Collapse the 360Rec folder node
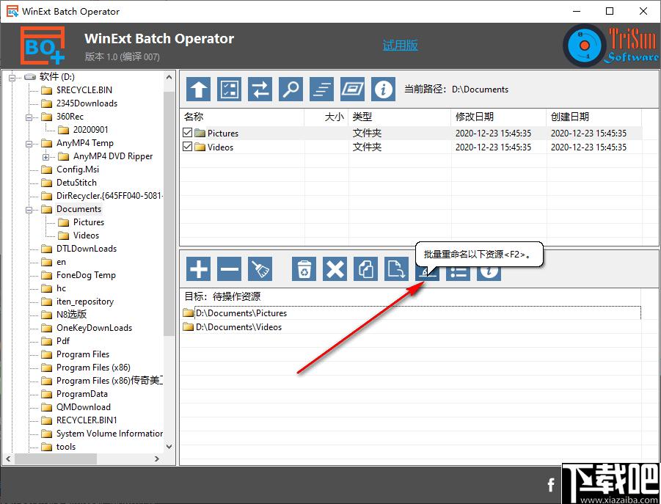 coord(29,117)
